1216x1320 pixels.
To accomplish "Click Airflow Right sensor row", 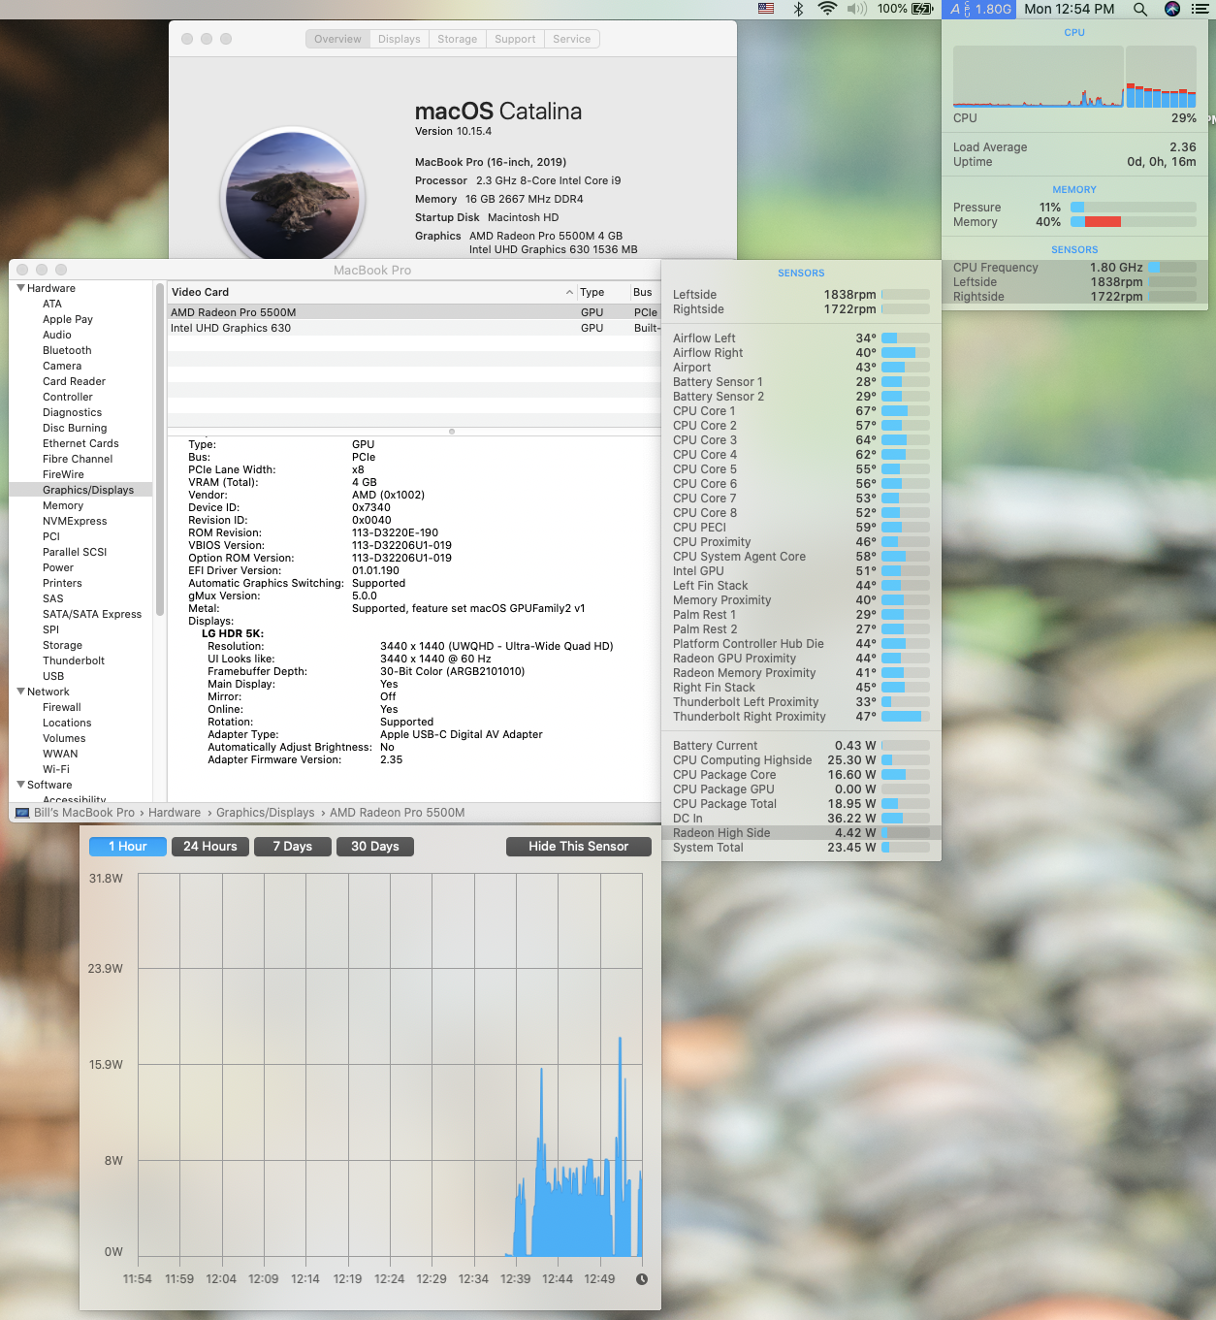I will point(801,353).
